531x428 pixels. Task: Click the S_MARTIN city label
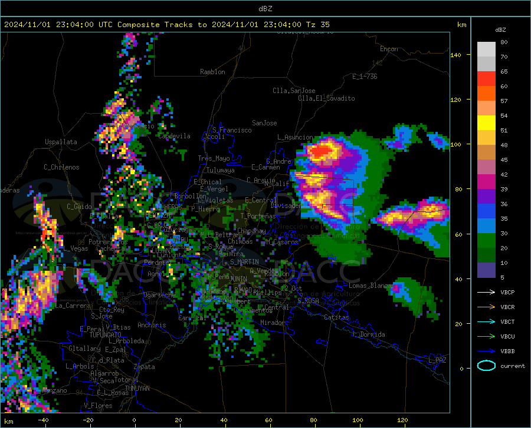coord(244,262)
